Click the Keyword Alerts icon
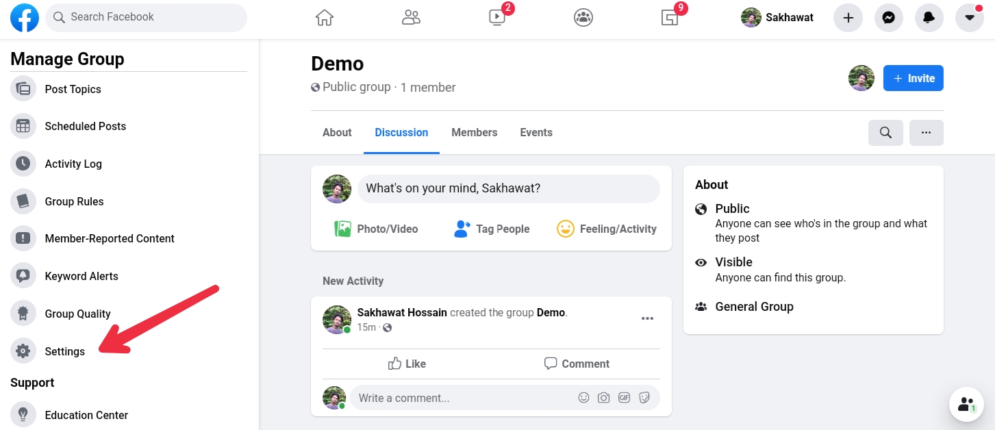 pyautogui.click(x=23, y=276)
